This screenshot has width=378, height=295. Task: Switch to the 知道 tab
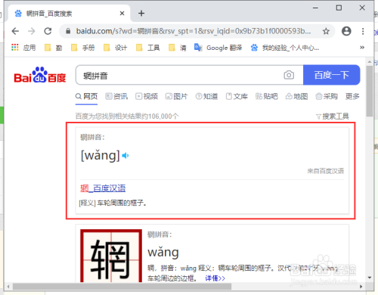click(206, 96)
